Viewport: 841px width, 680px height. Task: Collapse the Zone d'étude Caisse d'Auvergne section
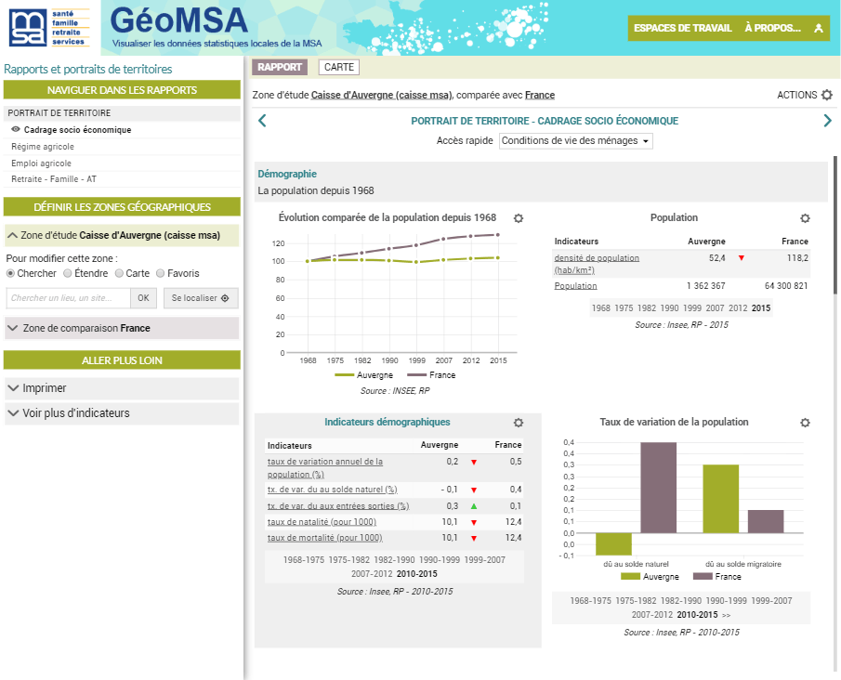122,235
